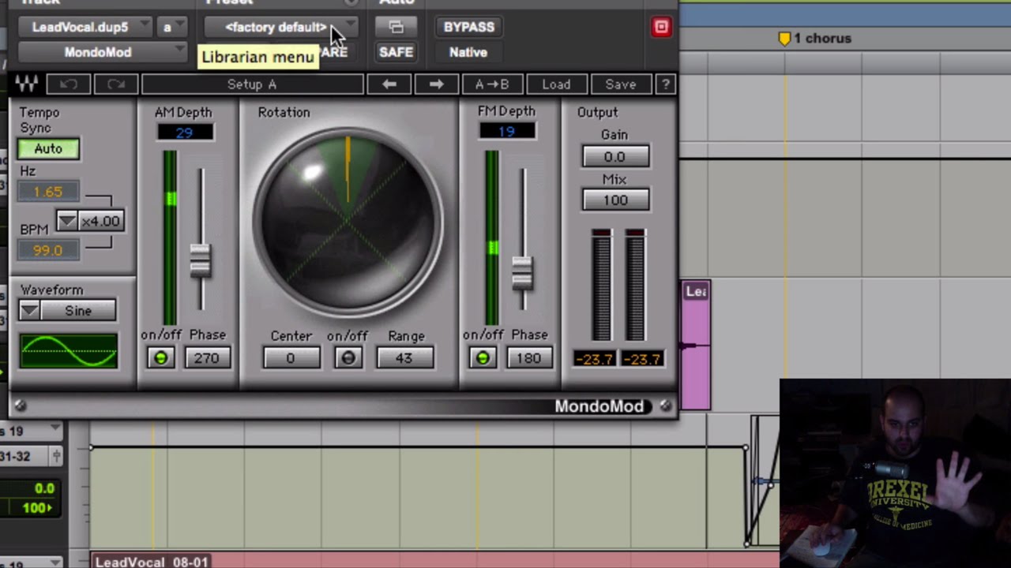Image resolution: width=1011 pixels, height=568 pixels.
Task: Open MondoMod plugin selector
Action: [102, 52]
